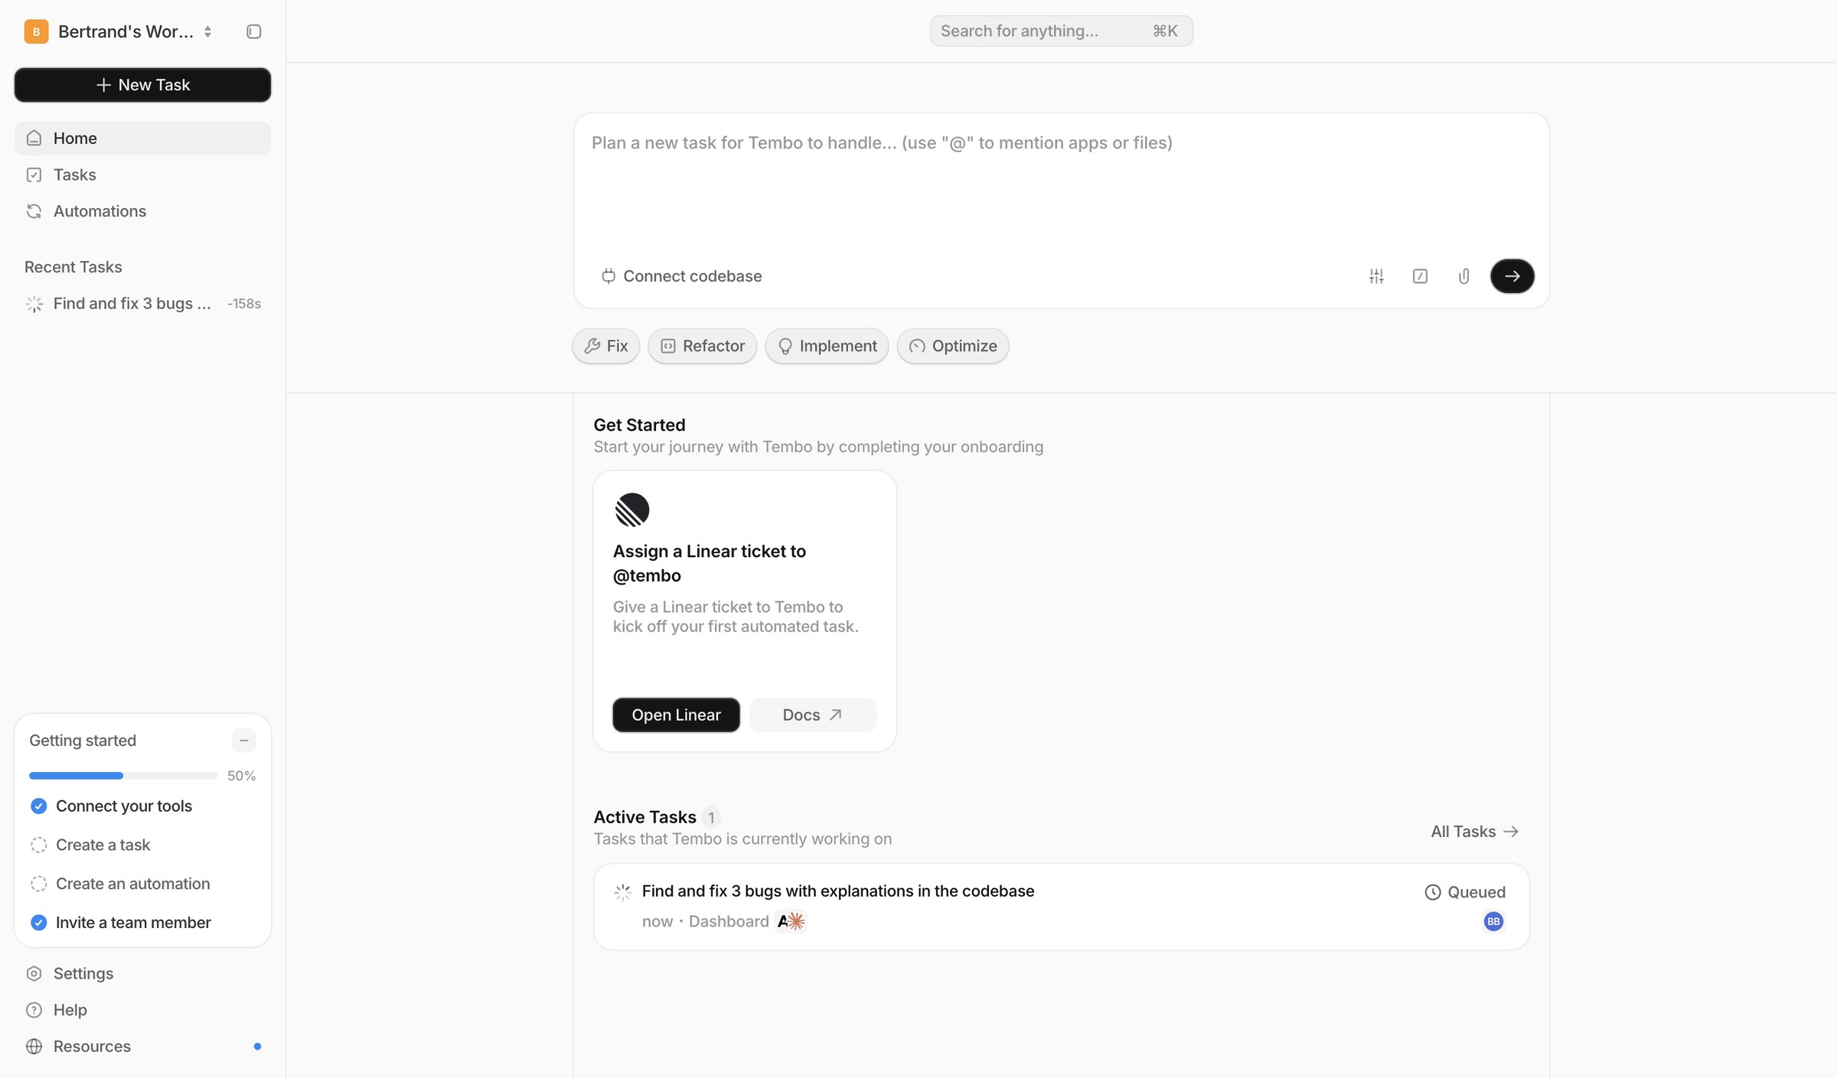Click the 'Dashboard' source label on task card

729,921
